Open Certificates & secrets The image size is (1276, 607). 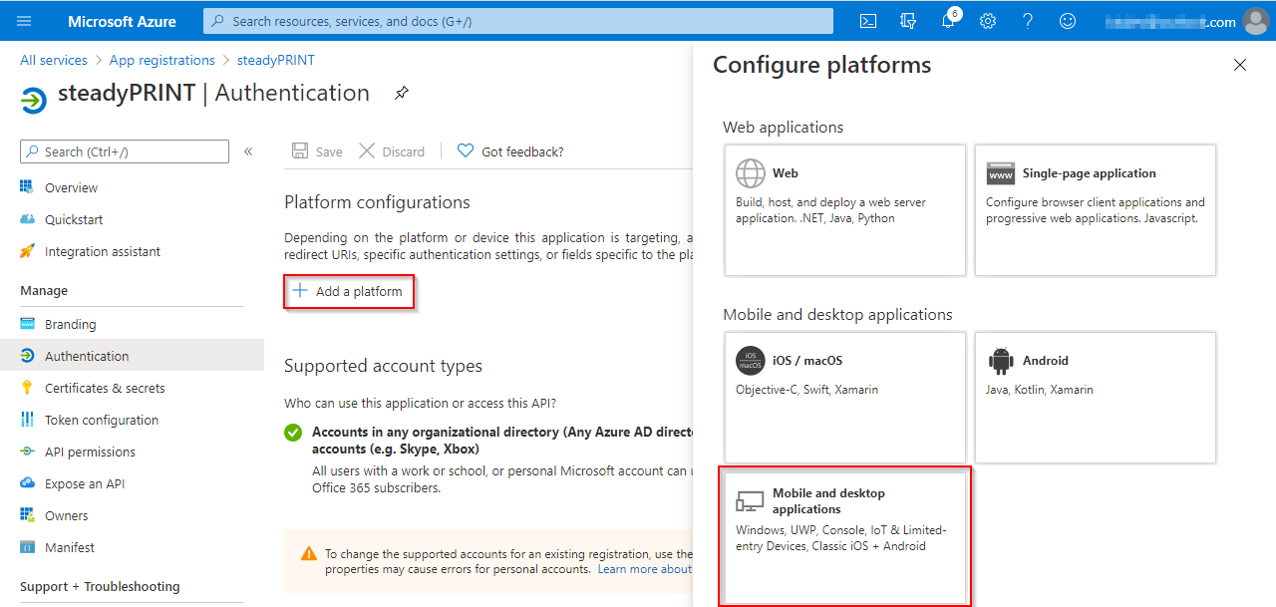click(x=105, y=388)
